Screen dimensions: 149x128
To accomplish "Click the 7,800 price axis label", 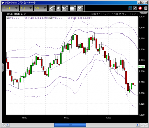I will click(142, 27).
